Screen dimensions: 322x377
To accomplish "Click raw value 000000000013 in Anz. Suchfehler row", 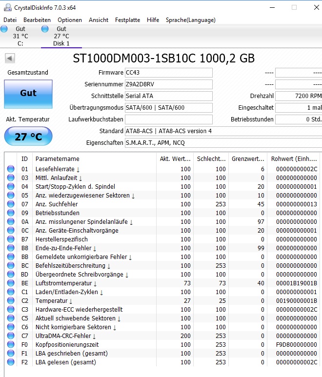I will click(297, 204).
